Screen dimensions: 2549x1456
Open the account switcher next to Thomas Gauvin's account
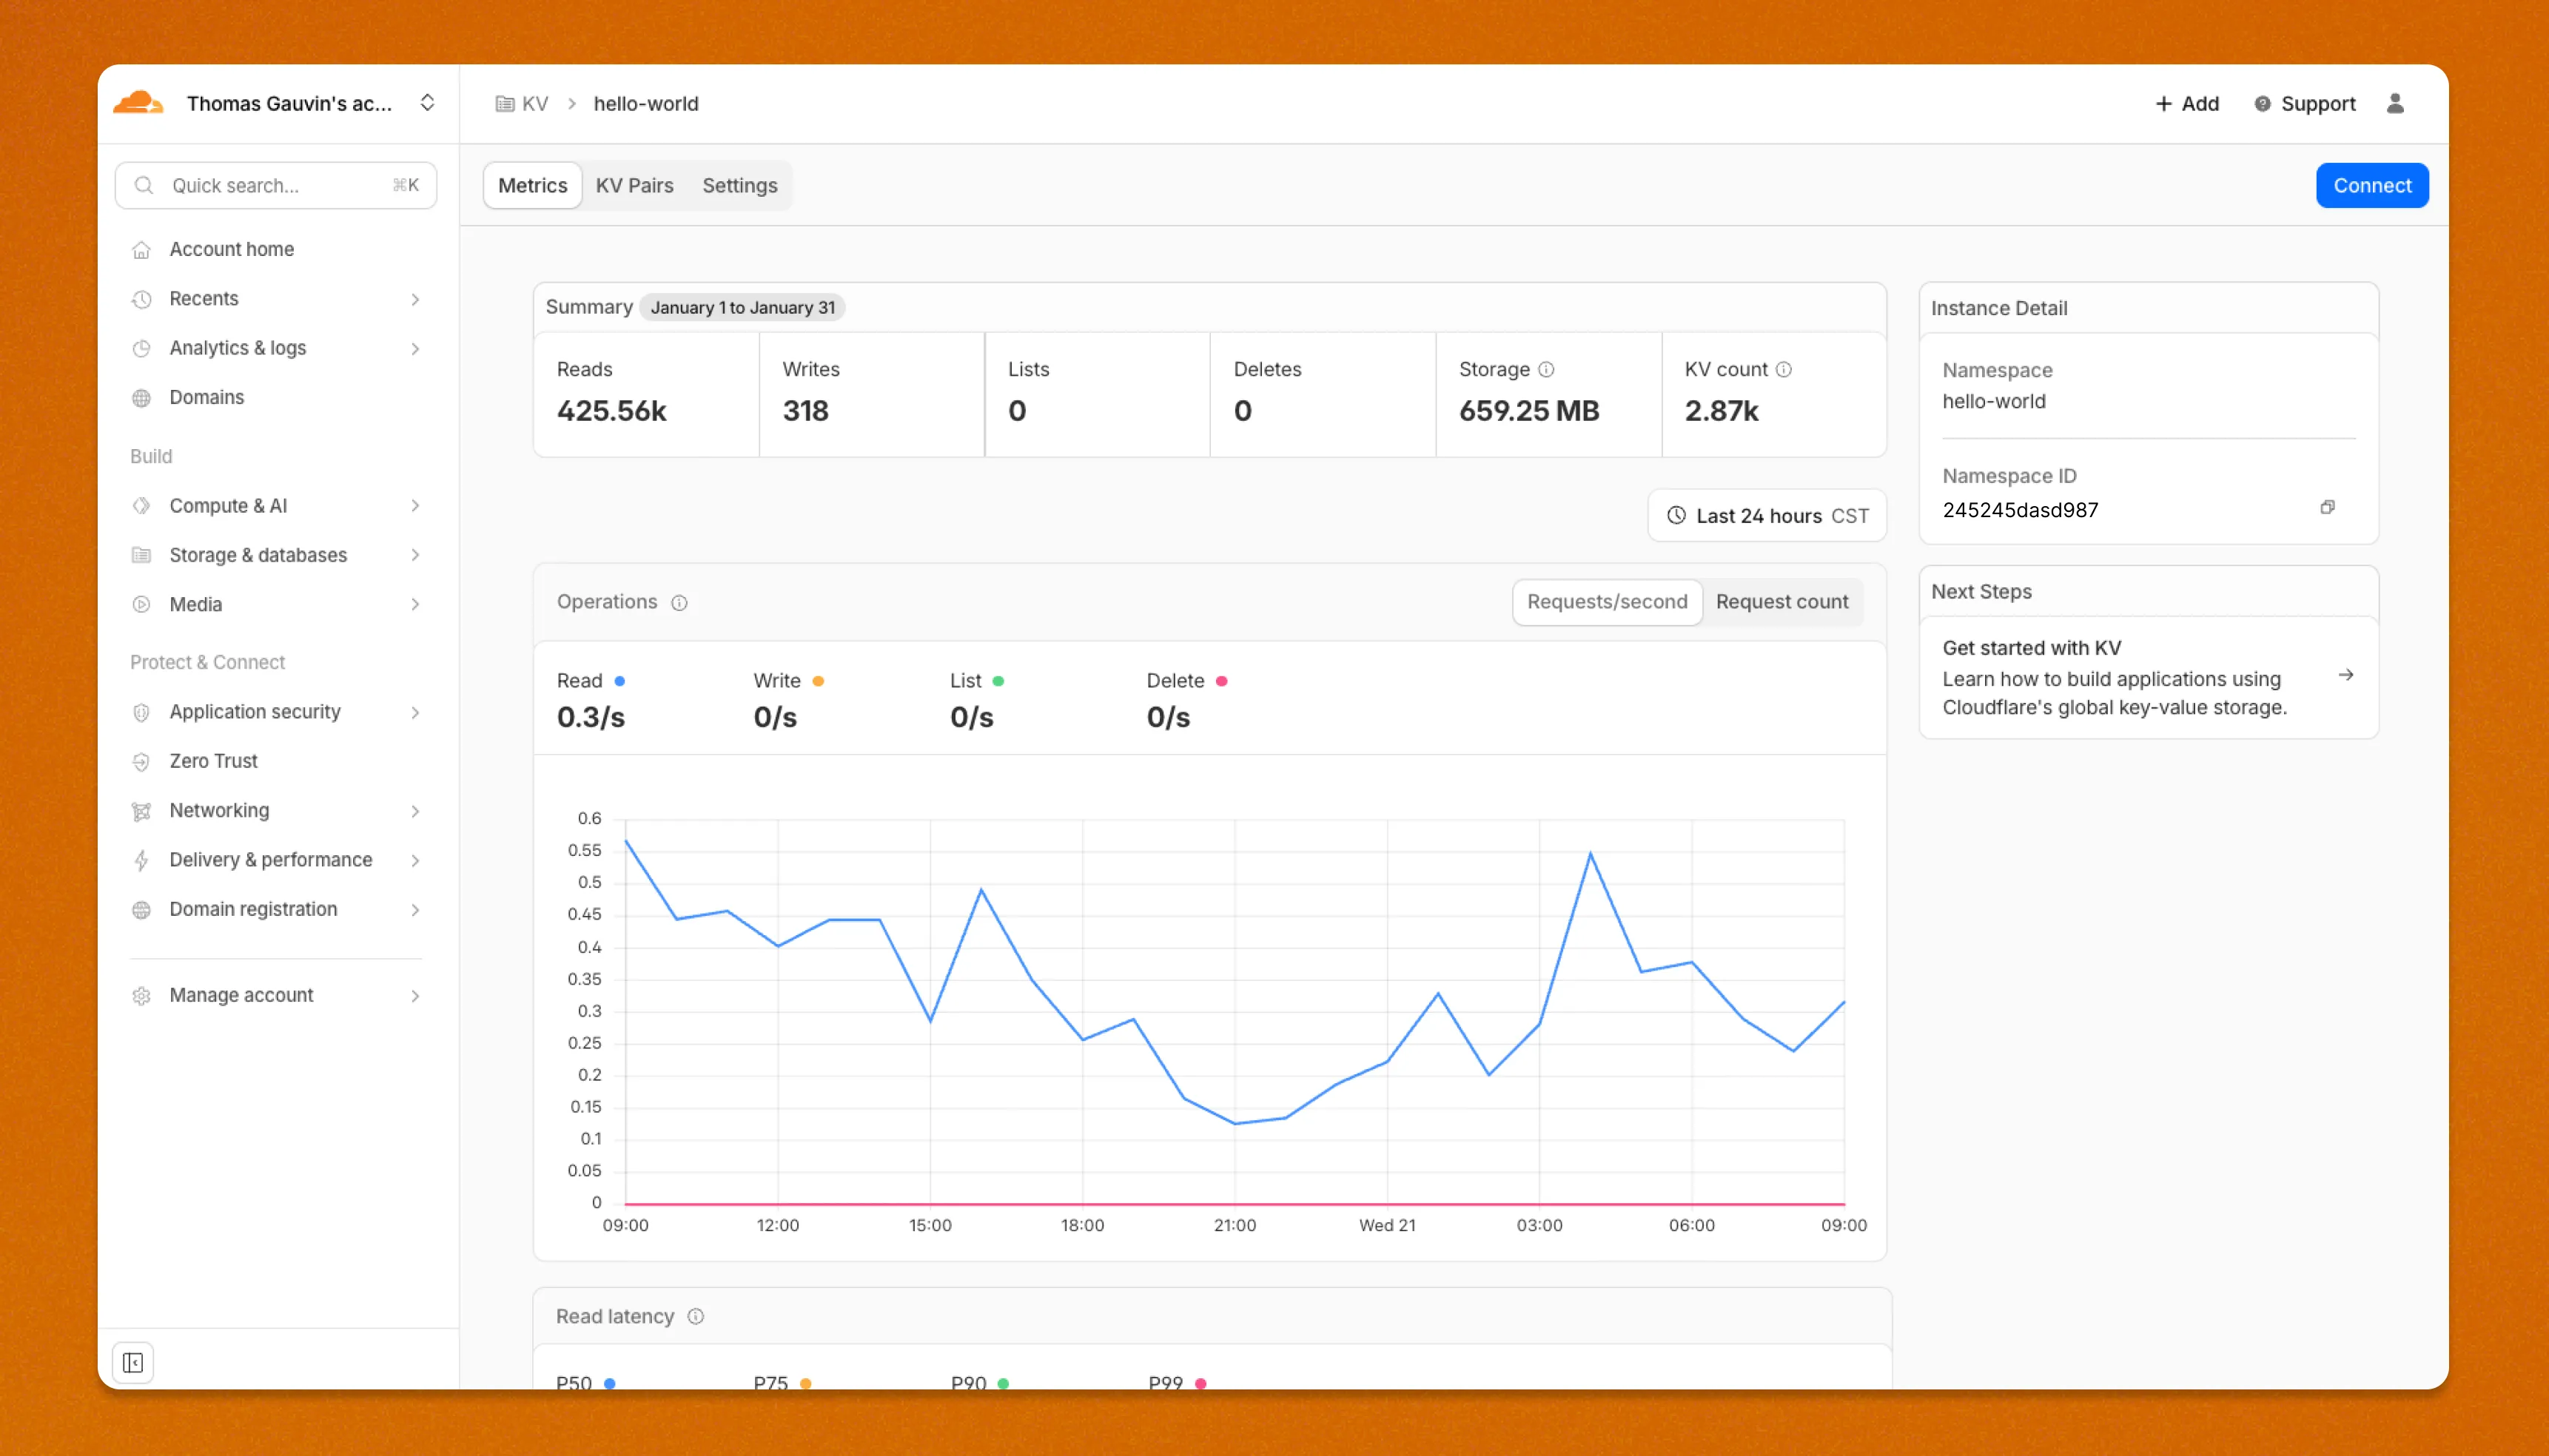tap(427, 102)
